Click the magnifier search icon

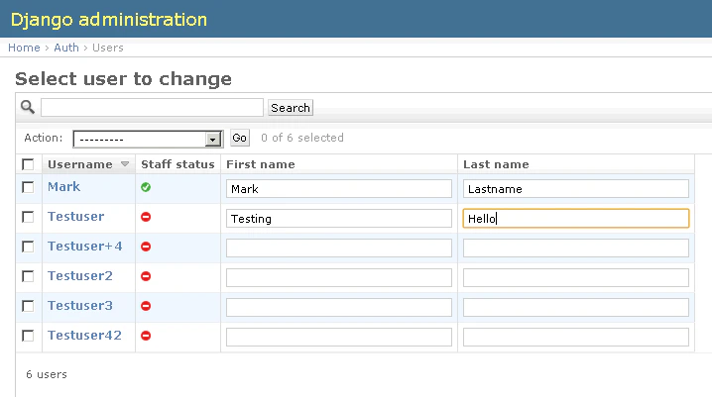coord(27,107)
